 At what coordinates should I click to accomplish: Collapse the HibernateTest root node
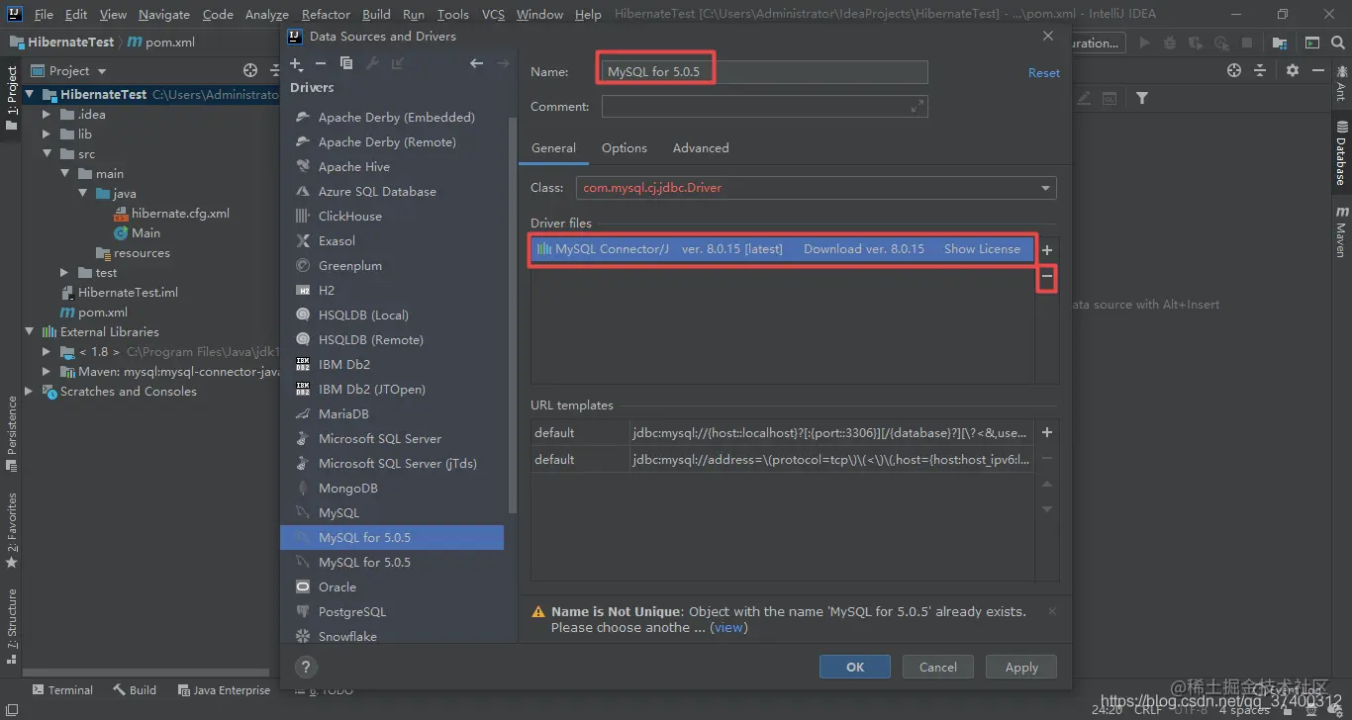click(x=30, y=95)
